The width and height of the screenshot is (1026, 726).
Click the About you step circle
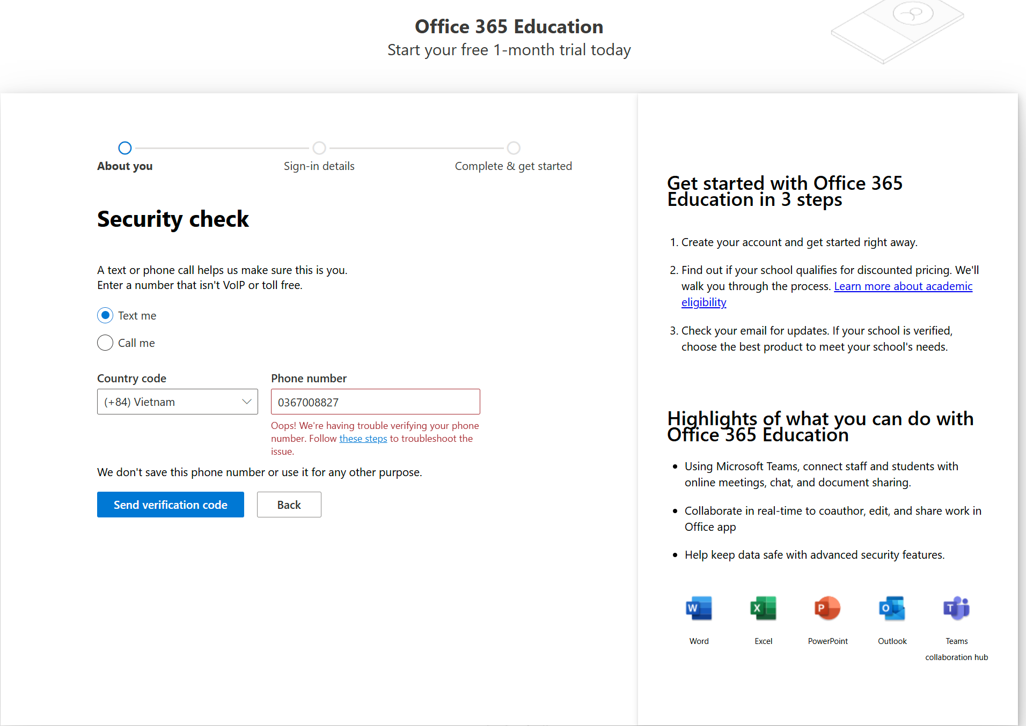tap(125, 147)
